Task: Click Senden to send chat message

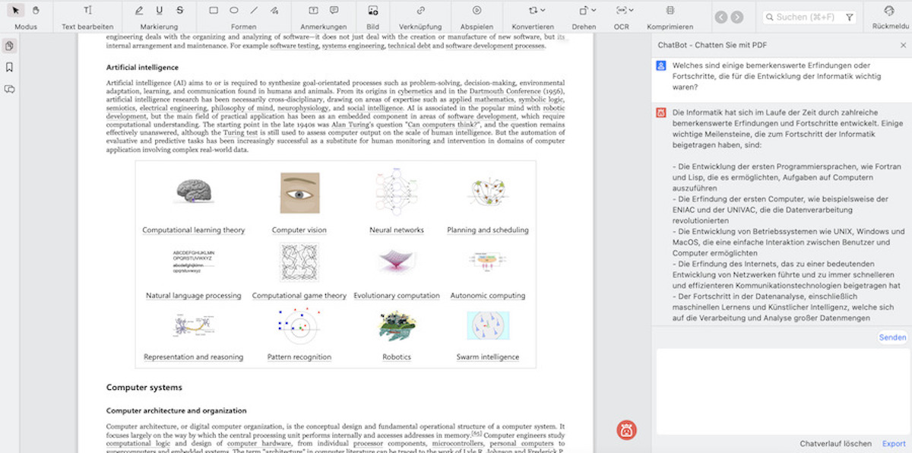Action: click(892, 337)
